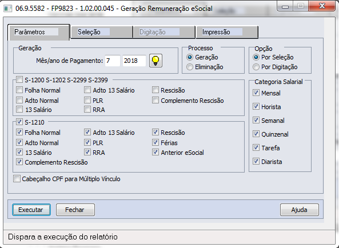Screen dimensions: 339x248
Task: Click the Fechar button
Action: pos(75,210)
